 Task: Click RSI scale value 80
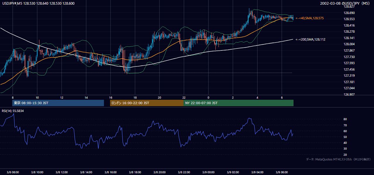point(345,119)
